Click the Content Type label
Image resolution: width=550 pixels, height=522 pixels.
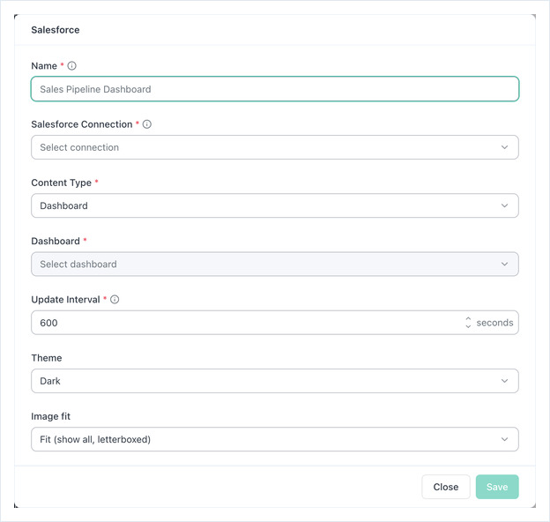[62, 183]
